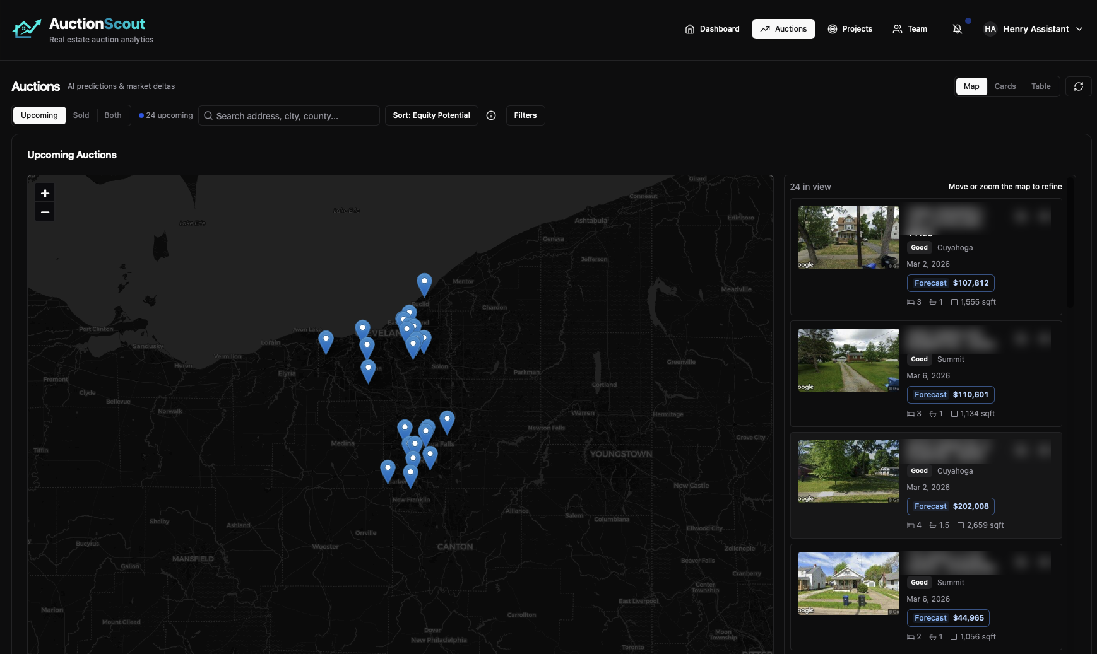This screenshot has height=654, width=1097.
Task: Switch to the Cards view tab
Action: tap(1005, 86)
